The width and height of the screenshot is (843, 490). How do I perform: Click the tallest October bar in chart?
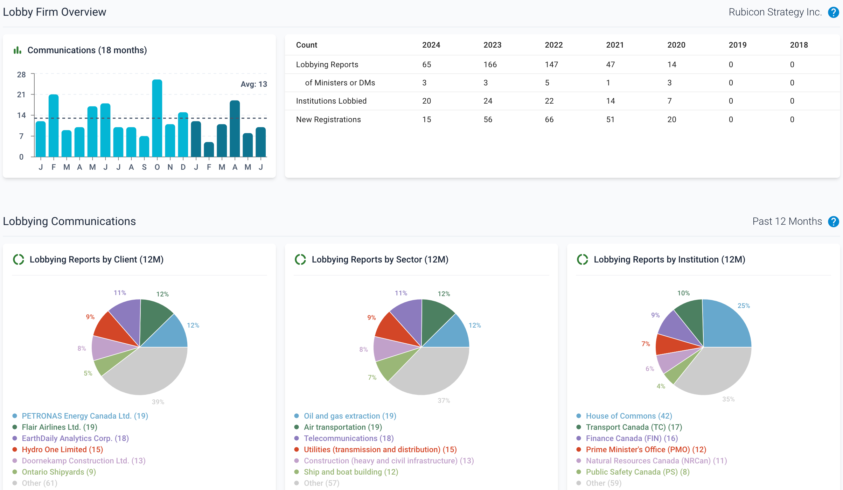coord(157,118)
